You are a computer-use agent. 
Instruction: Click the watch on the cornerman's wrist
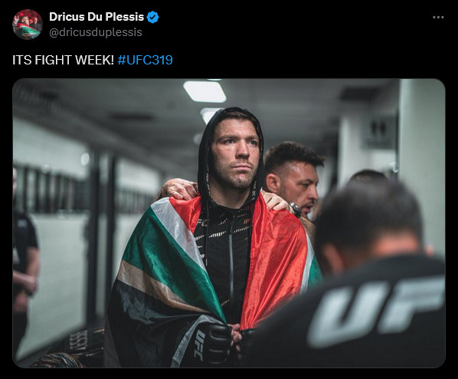pyautogui.click(x=296, y=209)
